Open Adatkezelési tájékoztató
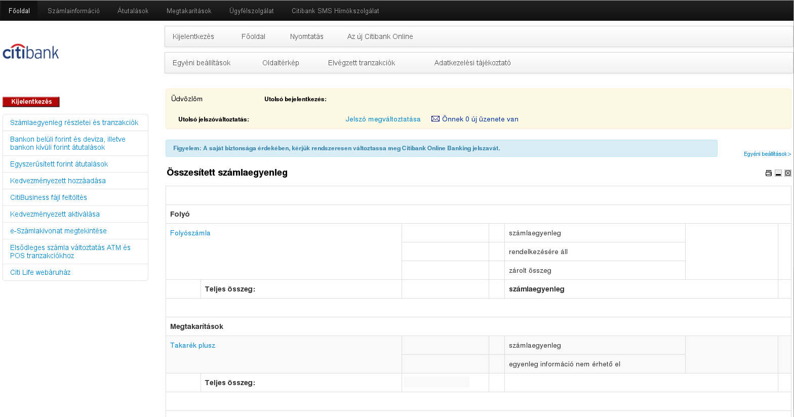This screenshot has height=417, width=794. tap(472, 63)
